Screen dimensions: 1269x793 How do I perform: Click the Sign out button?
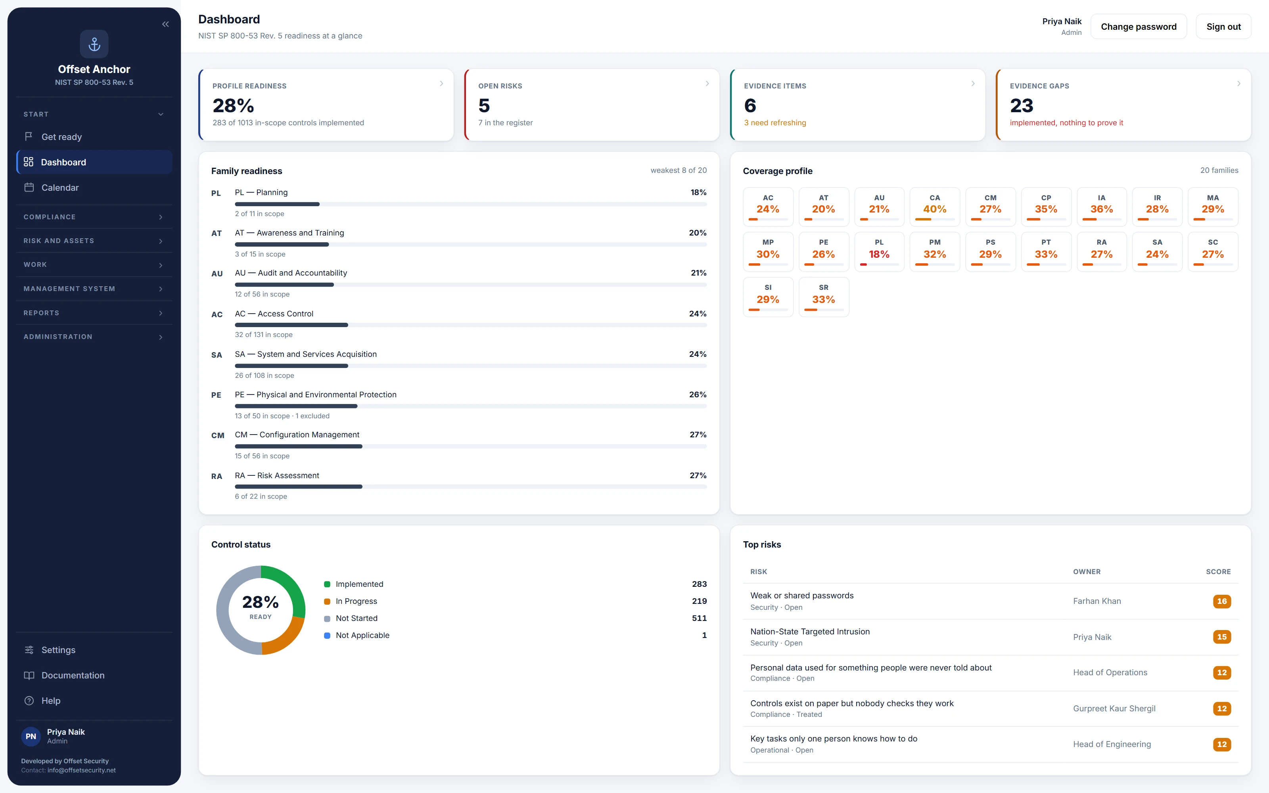(1223, 27)
